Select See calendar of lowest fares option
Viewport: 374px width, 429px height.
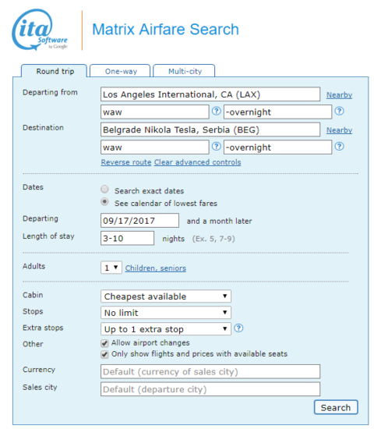pos(104,202)
